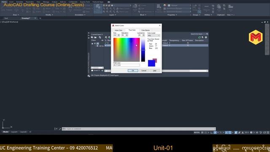
Task: Collapse the Filters tree pane
Action: point(102,41)
